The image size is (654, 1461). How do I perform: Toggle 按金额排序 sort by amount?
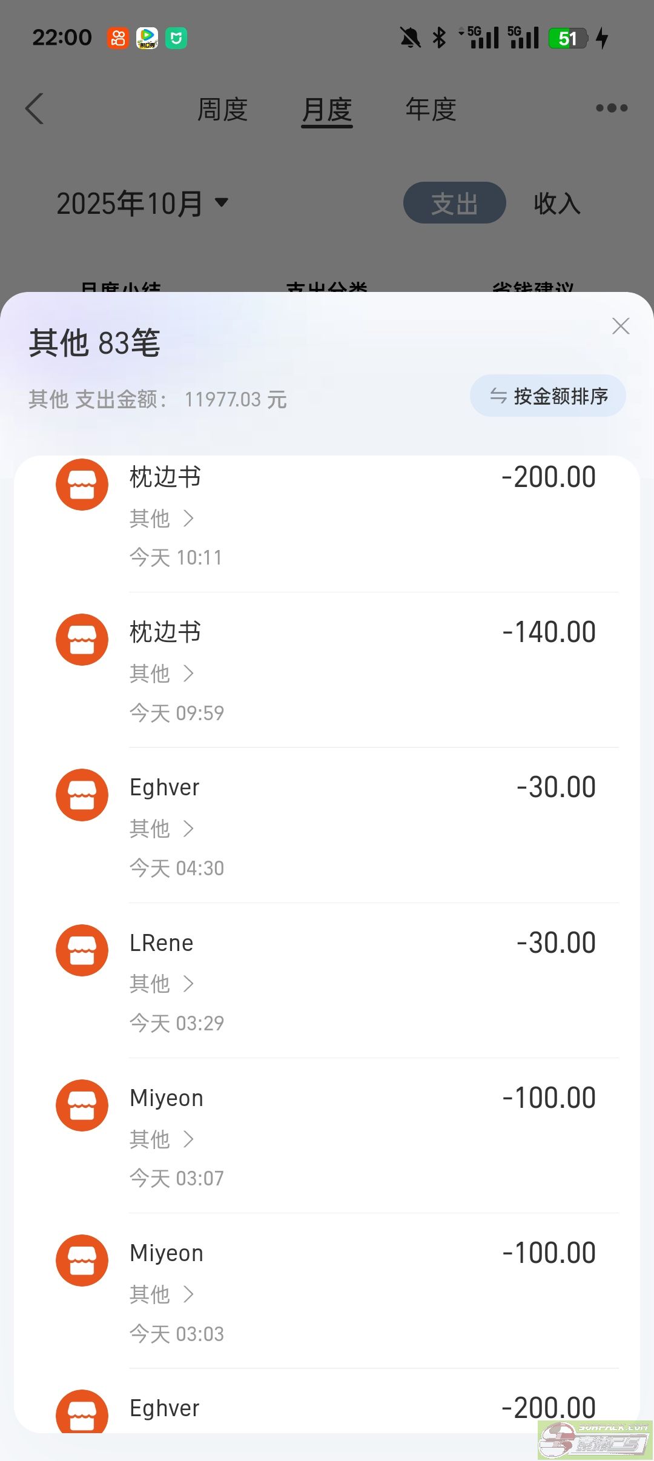coord(548,396)
